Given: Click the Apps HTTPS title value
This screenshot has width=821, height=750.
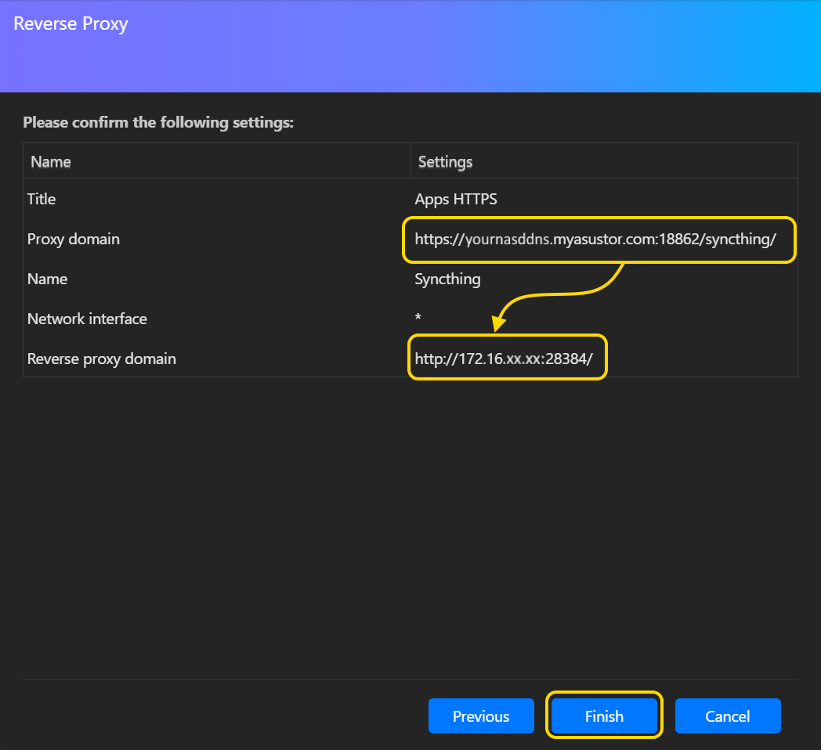Looking at the screenshot, I should [456, 200].
